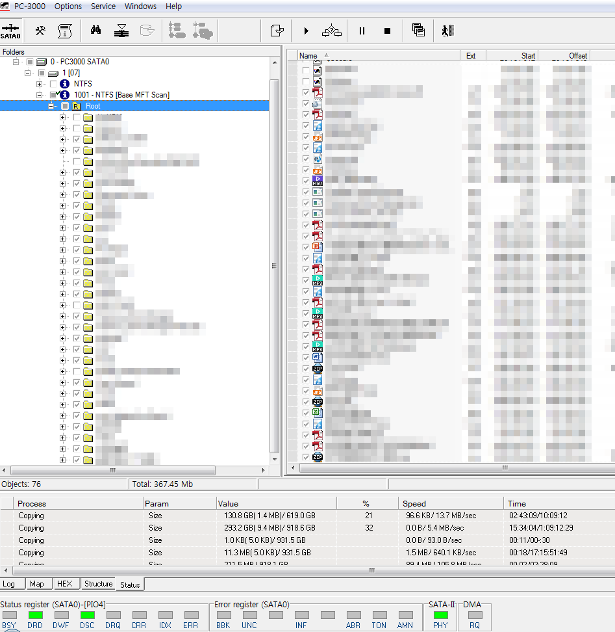
Task: Toggle checkbox next to Root folder
Action: click(65, 106)
